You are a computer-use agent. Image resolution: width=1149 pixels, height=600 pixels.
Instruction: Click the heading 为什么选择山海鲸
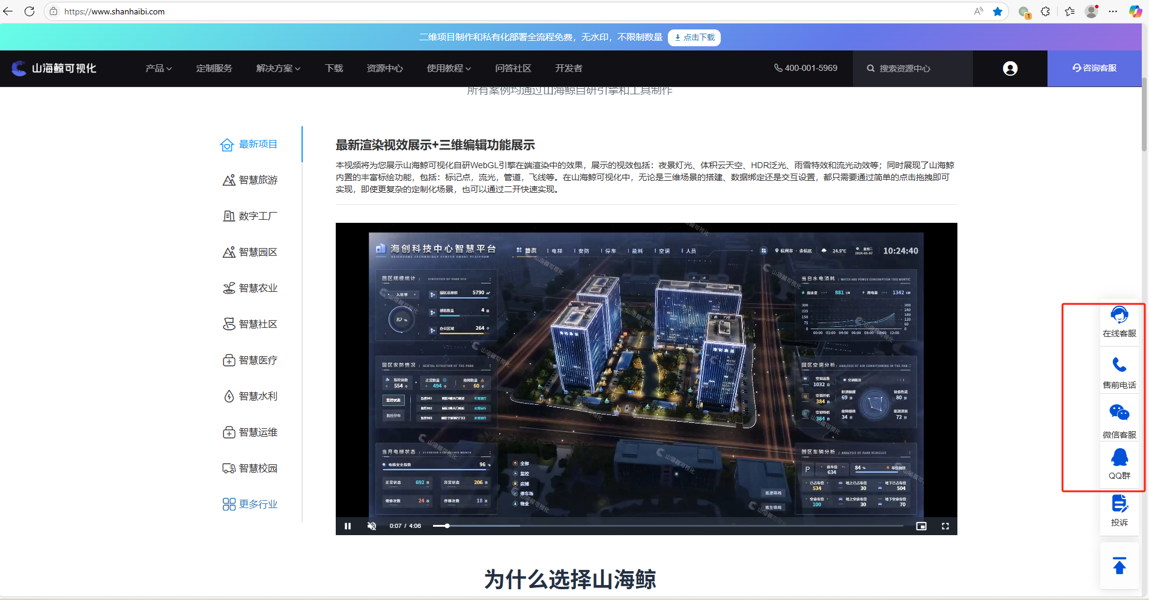tap(570, 580)
